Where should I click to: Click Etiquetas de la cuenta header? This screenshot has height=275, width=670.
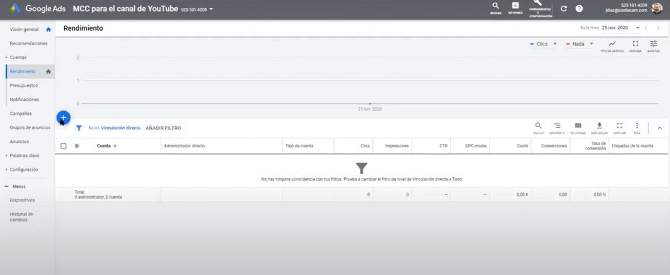click(x=633, y=146)
